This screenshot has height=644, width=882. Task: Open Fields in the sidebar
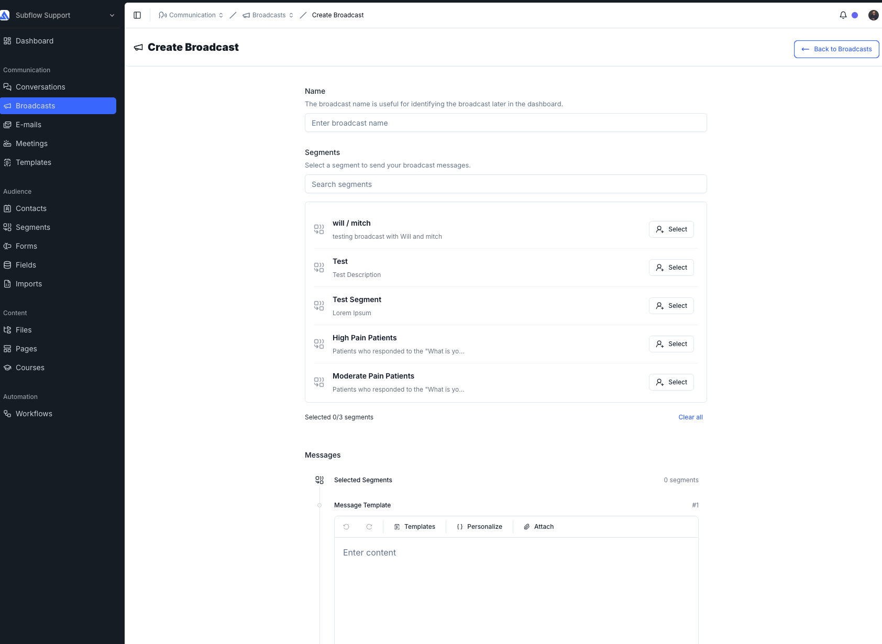tap(58, 265)
